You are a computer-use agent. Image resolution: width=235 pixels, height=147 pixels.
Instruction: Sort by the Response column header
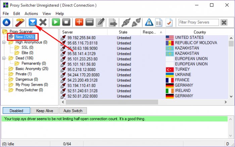click(x=153, y=32)
